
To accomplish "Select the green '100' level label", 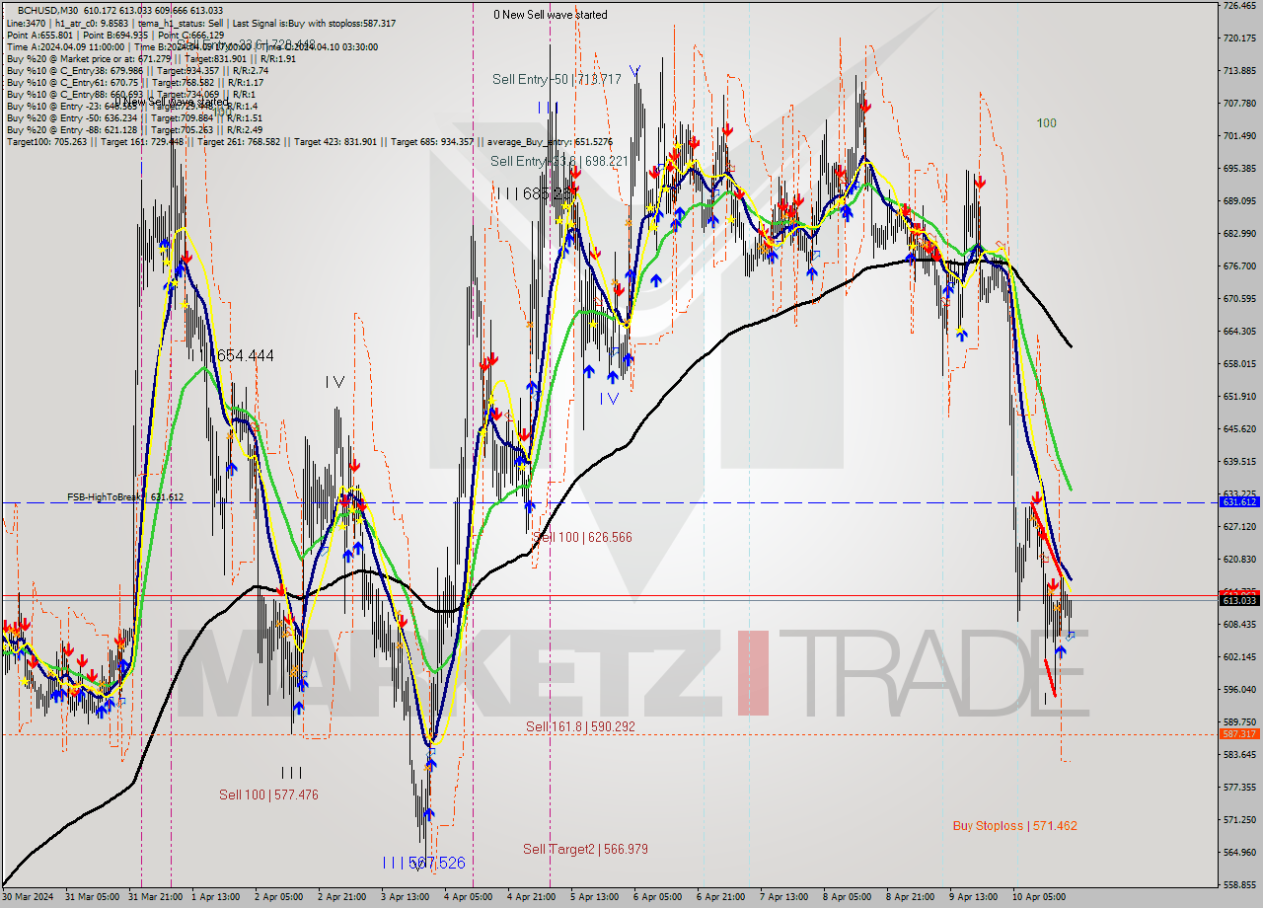I will click(x=1046, y=123).
